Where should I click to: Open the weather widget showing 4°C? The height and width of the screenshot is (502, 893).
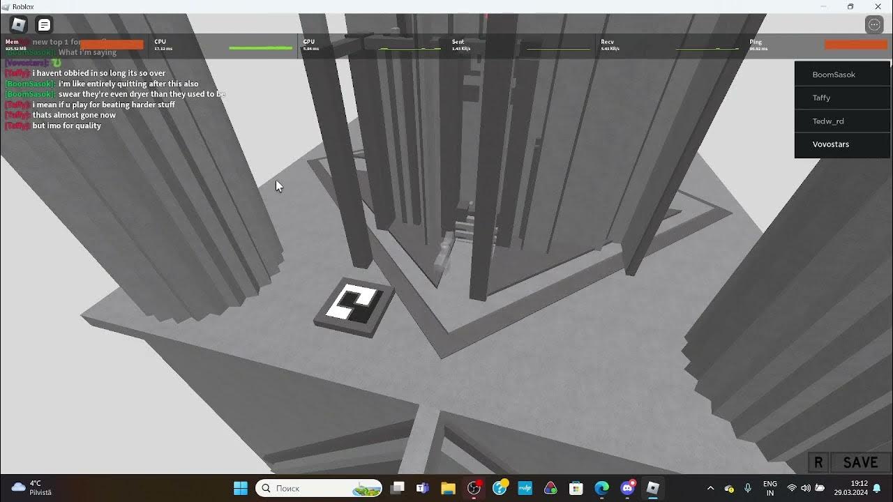[x=32, y=488]
